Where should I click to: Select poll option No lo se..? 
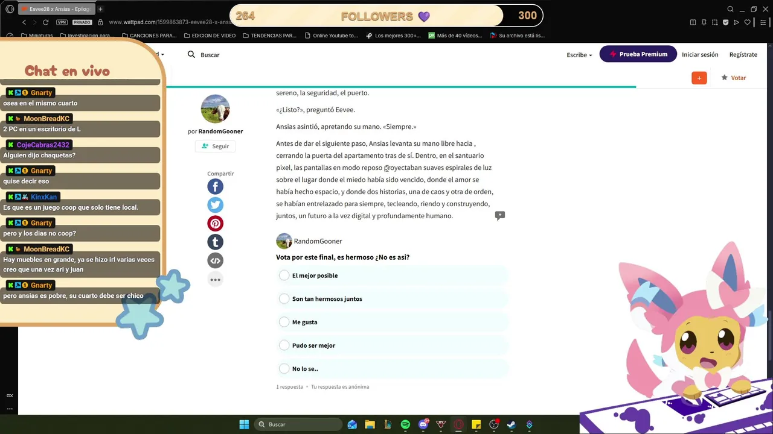point(393,369)
